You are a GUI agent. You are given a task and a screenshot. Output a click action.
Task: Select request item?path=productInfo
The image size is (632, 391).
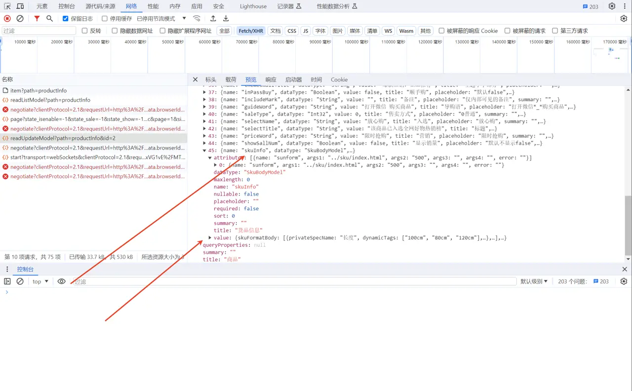click(94, 90)
